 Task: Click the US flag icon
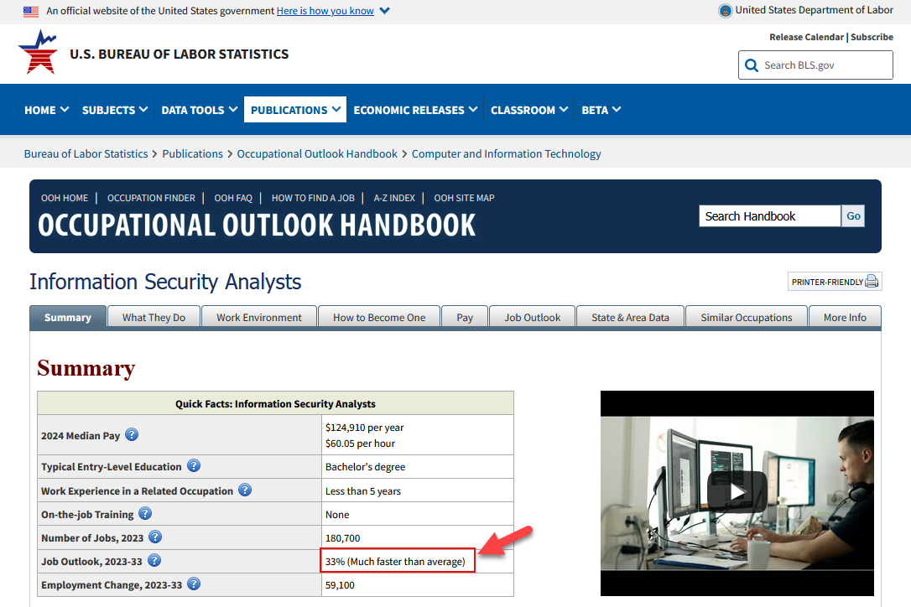(x=31, y=11)
